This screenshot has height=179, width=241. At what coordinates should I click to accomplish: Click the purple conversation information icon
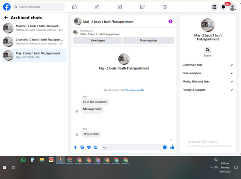click(x=170, y=21)
